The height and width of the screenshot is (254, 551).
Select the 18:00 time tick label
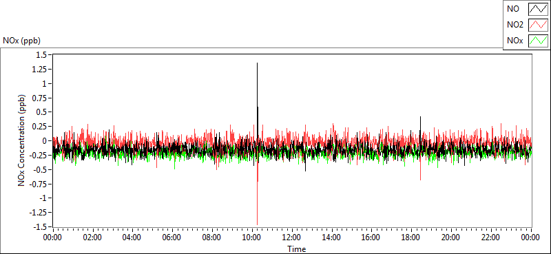tap(411, 238)
